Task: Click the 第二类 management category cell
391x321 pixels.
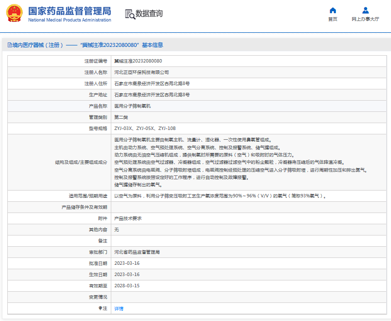Action: [121, 117]
